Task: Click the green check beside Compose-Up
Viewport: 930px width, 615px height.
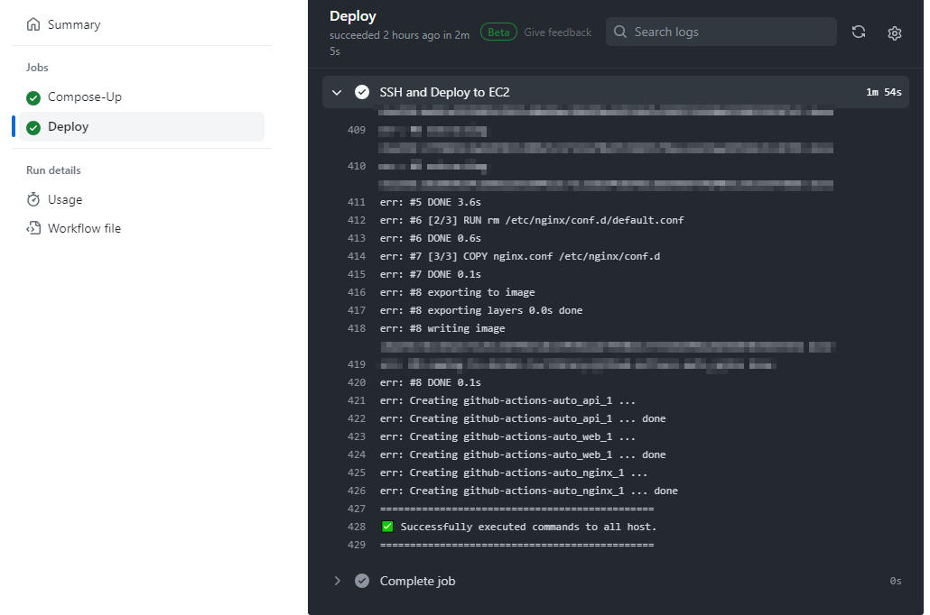Action: [x=33, y=97]
